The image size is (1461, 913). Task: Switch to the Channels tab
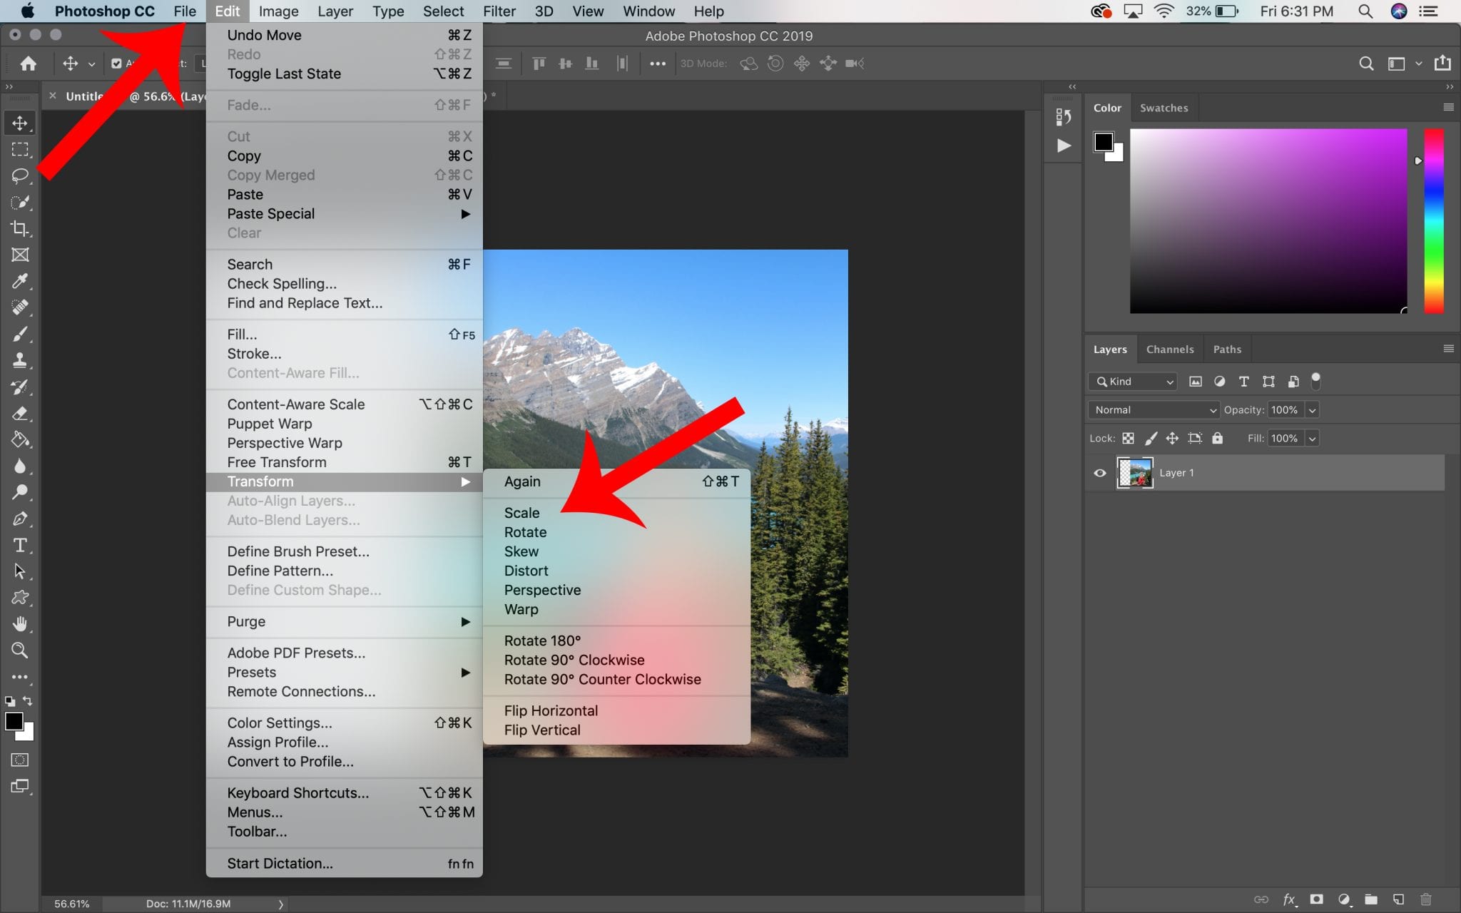(1169, 349)
